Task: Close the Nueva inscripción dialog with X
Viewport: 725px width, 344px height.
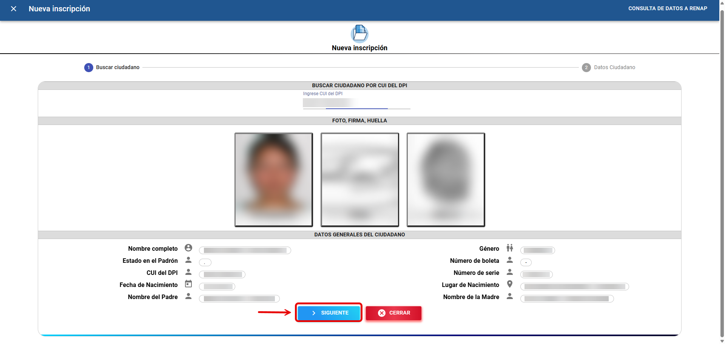Action: [14, 9]
